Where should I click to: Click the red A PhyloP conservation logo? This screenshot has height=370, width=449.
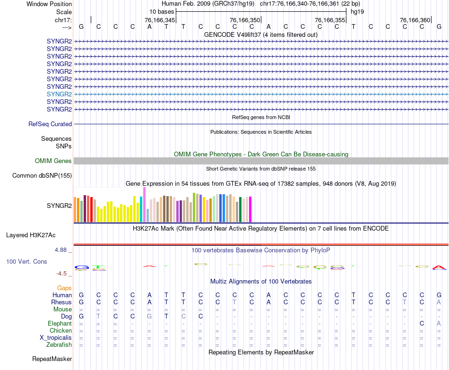pos(439,268)
